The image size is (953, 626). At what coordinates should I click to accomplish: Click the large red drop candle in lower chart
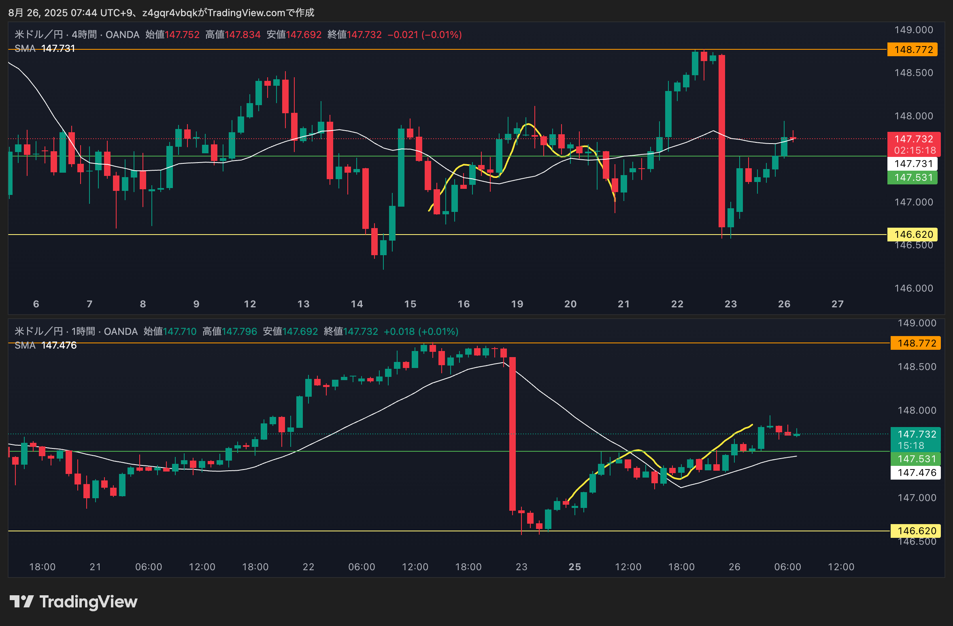(513, 434)
